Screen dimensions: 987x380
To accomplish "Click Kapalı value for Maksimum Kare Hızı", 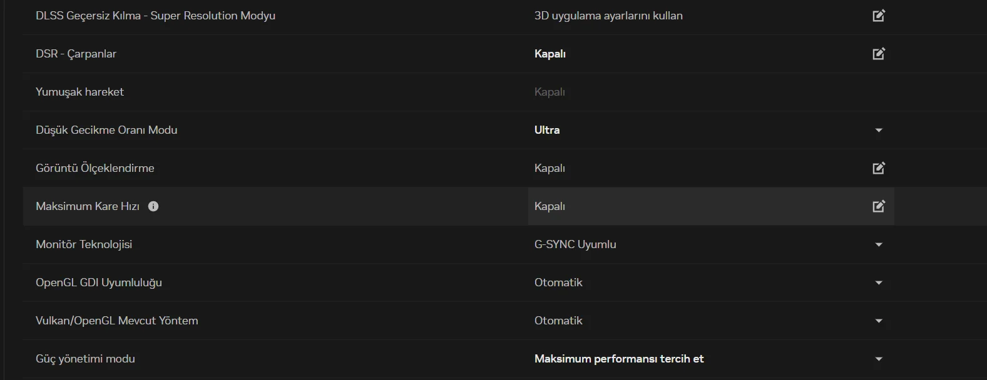I will (550, 206).
